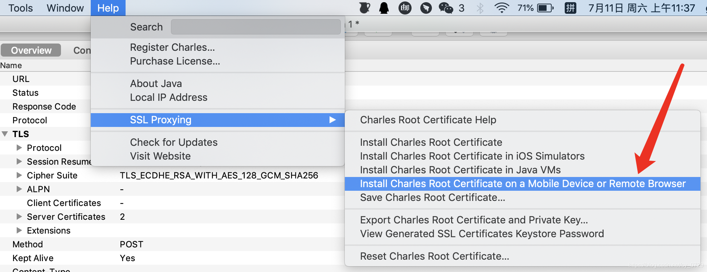Switch to the Contents tab

pos(82,50)
